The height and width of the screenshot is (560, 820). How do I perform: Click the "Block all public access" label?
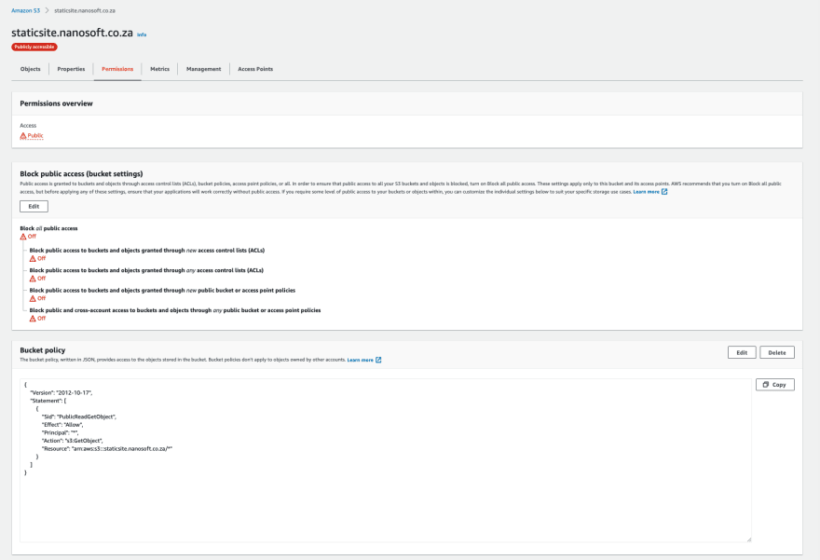click(x=48, y=228)
